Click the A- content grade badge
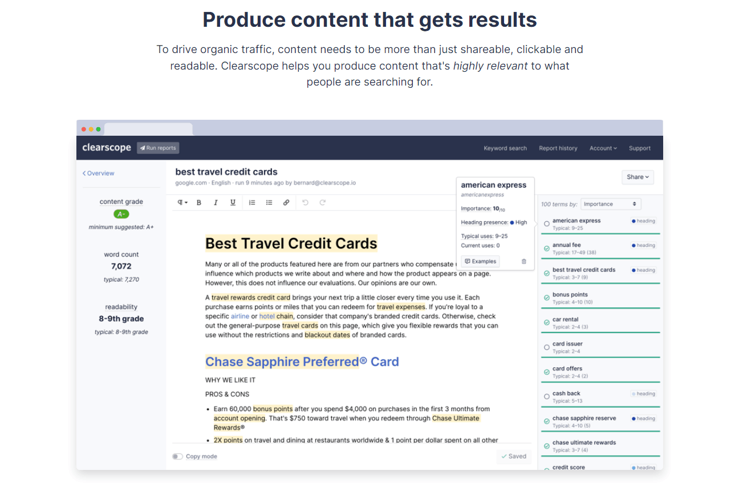Viewport: 739px width, 495px height. [121, 214]
